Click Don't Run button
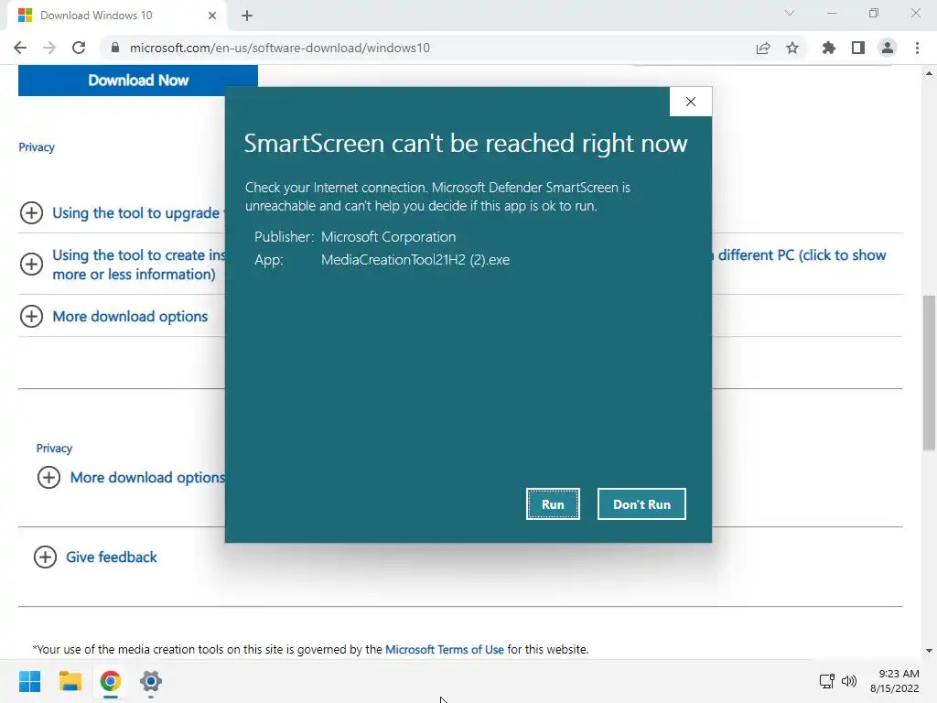The image size is (937, 703). [641, 504]
